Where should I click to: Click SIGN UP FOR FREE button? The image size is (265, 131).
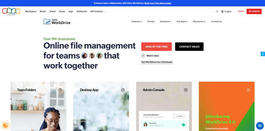[157, 47]
